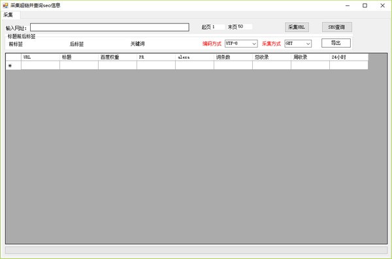The width and height of the screenshot is (392, 259).
Task: Focus the 输入网址 URL input field
Action: pyautogui.click(x=110, y=27)
